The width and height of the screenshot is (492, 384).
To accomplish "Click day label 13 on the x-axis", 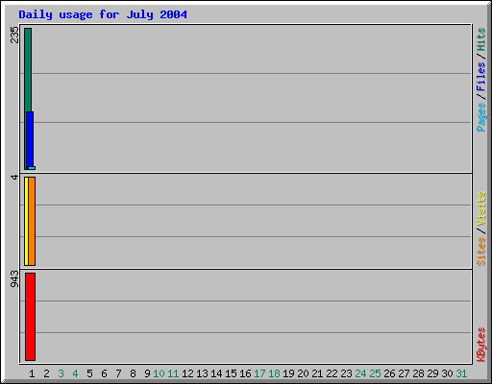I will [202, 373].
